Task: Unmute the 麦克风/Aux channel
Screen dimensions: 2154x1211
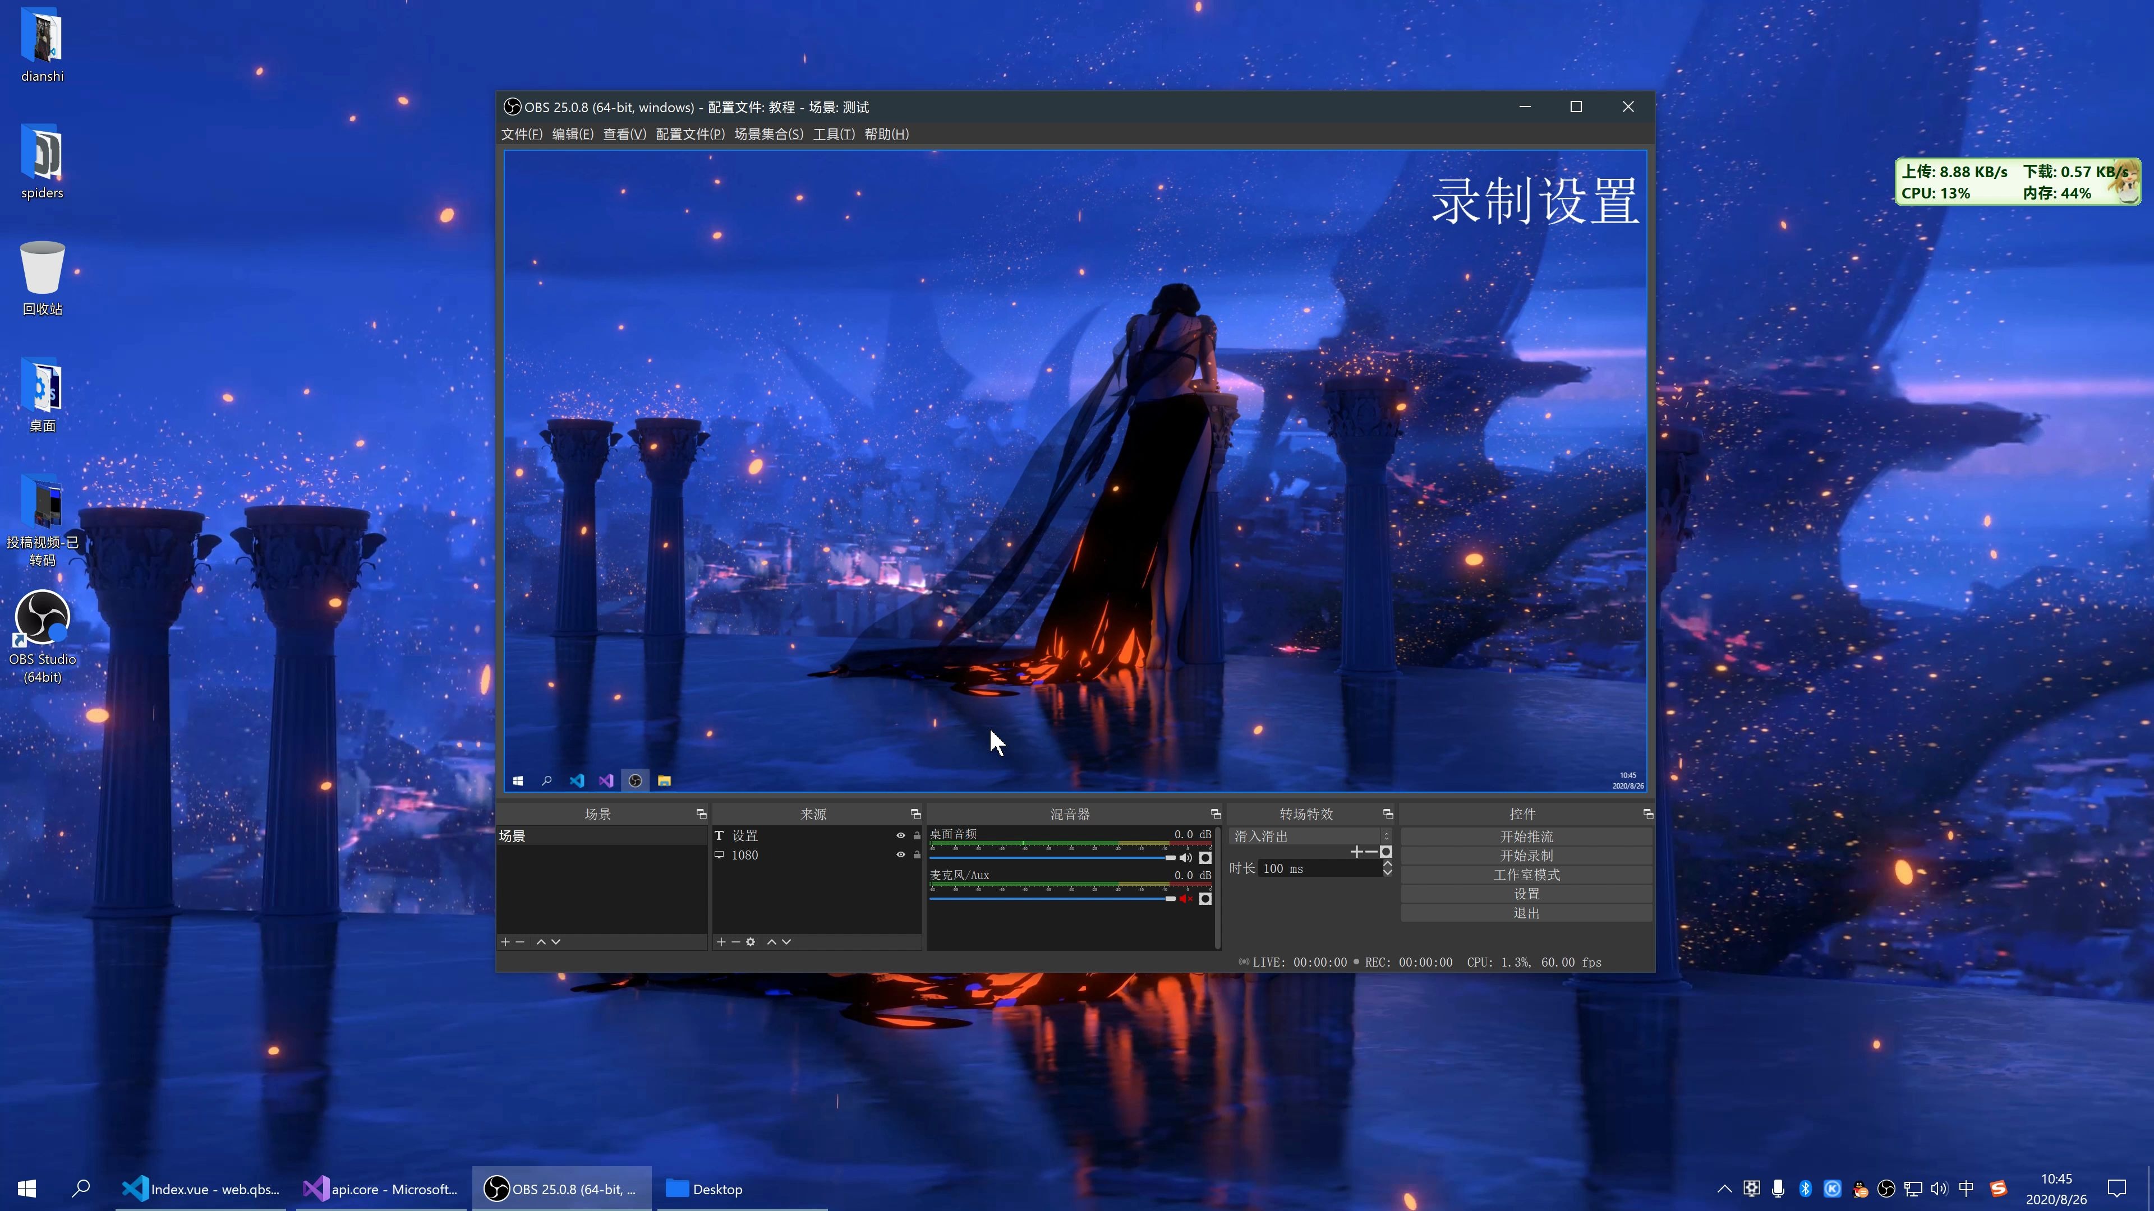Action: tap(1186, 898)
